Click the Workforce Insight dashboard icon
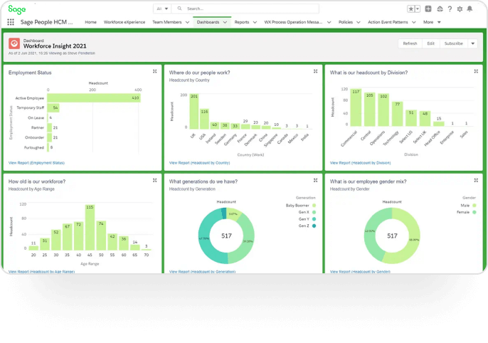 [14, 44]
